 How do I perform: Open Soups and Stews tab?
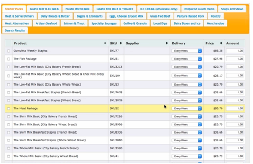click(232, 9)
